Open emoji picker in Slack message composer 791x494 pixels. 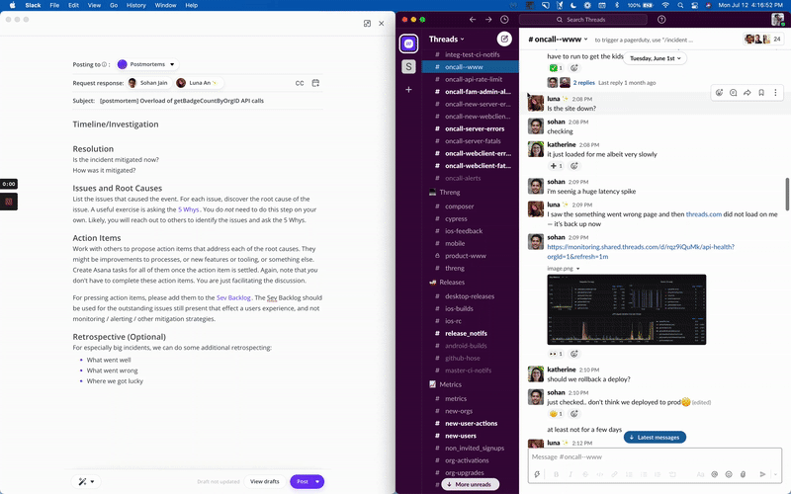pyautogui.click(x=729, y=474)
